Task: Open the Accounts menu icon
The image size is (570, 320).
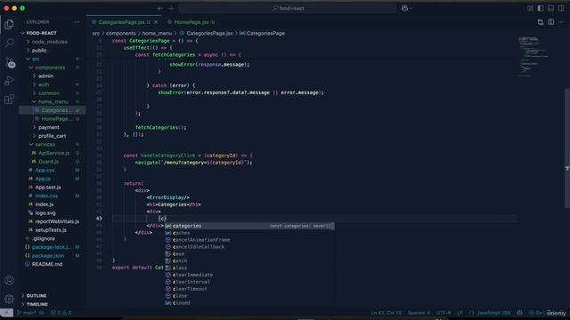Action: (x=9, y=280)
